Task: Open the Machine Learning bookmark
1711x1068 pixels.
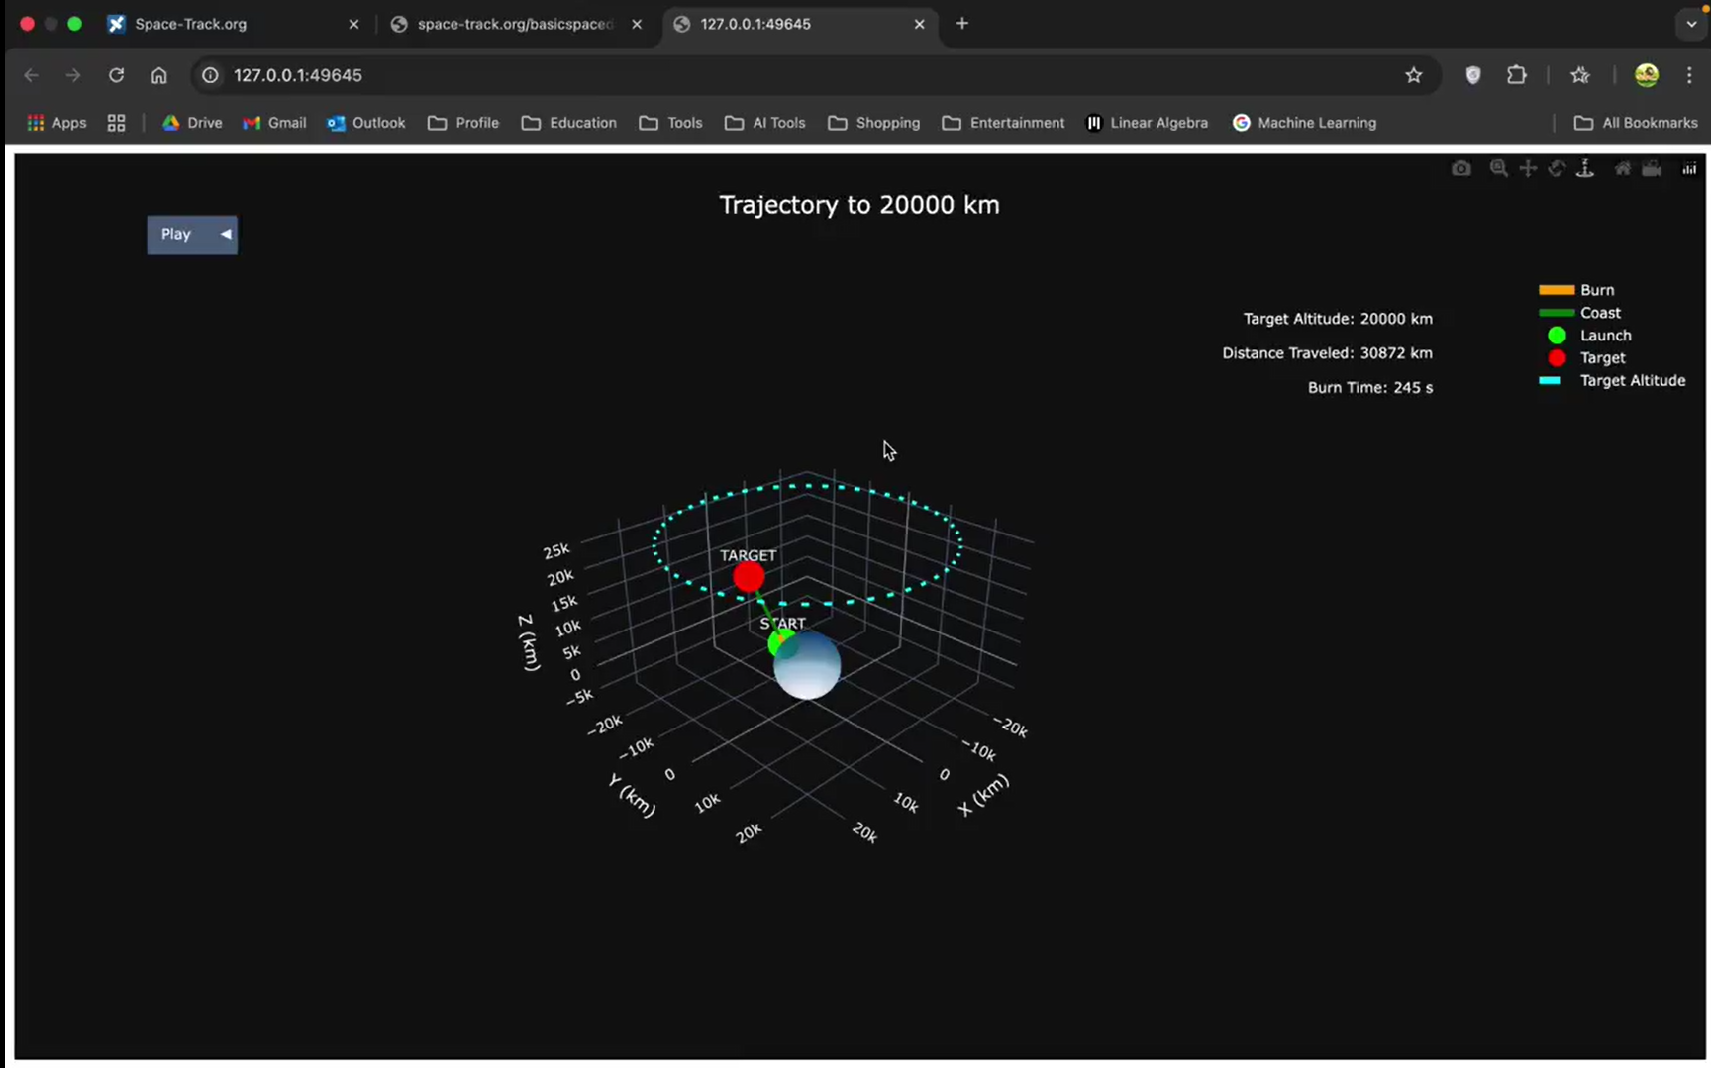Action: coord(1305,123)
